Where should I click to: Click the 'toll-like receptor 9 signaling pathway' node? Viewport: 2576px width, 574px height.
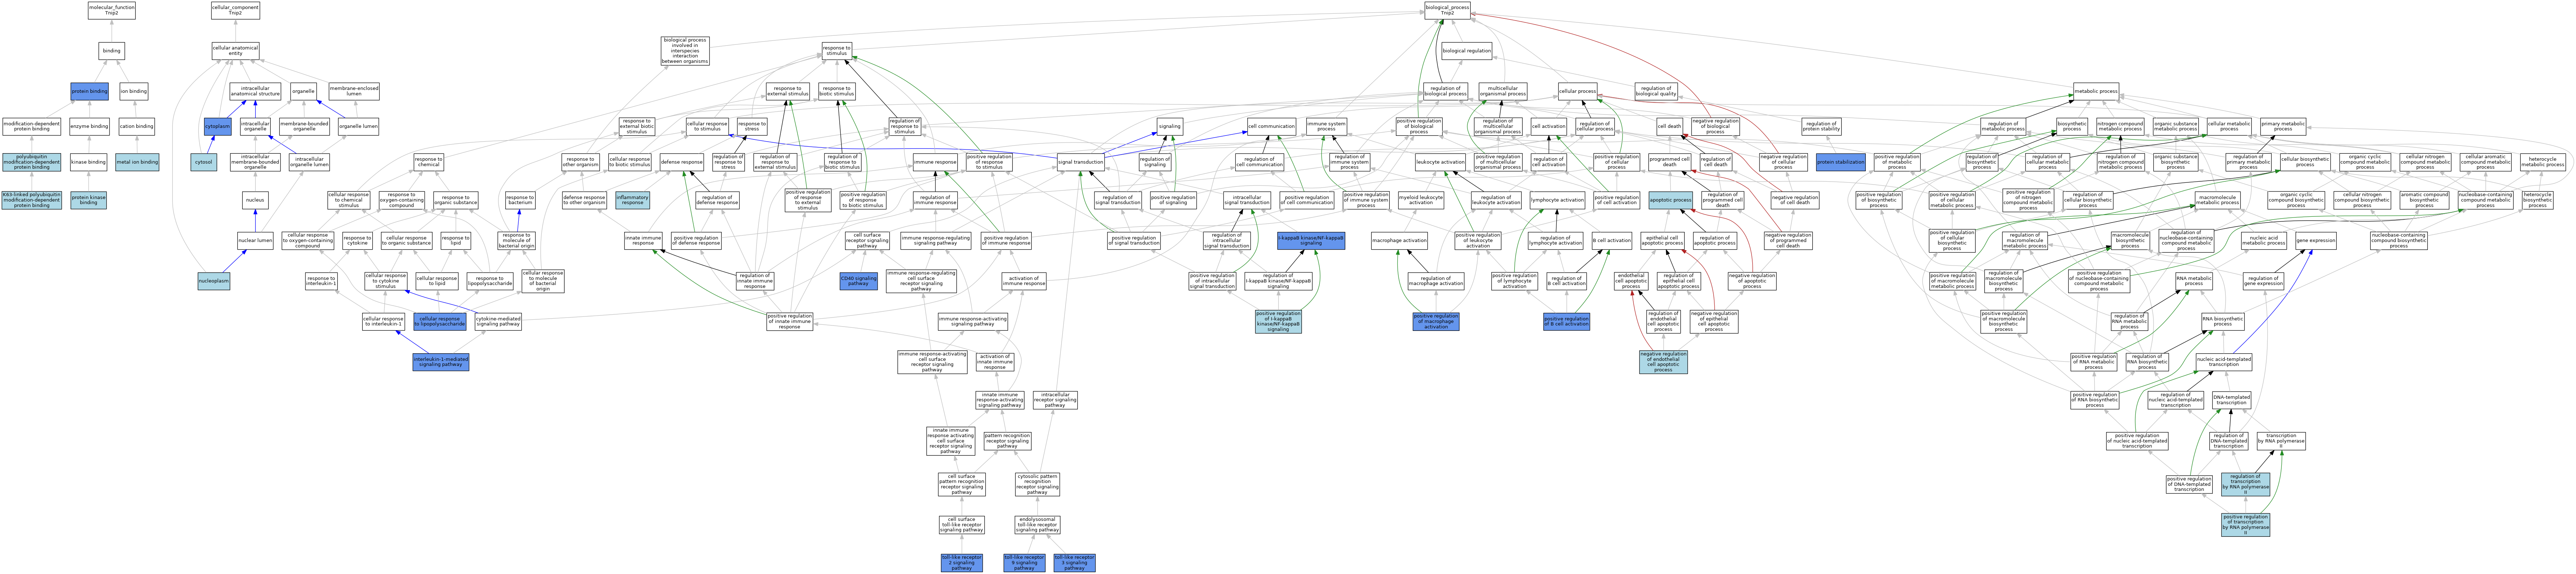pos(1024,563)
